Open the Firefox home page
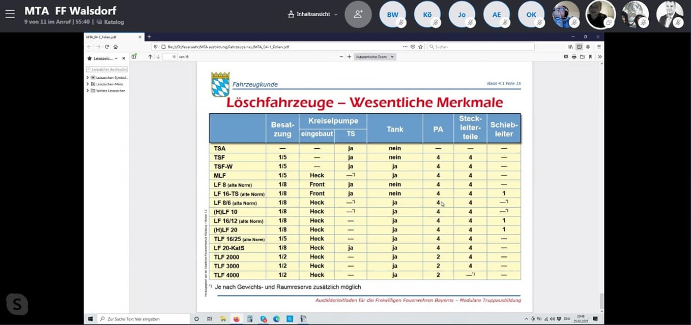This screenshot has height=325, width=691. click(x=116, y=47)
